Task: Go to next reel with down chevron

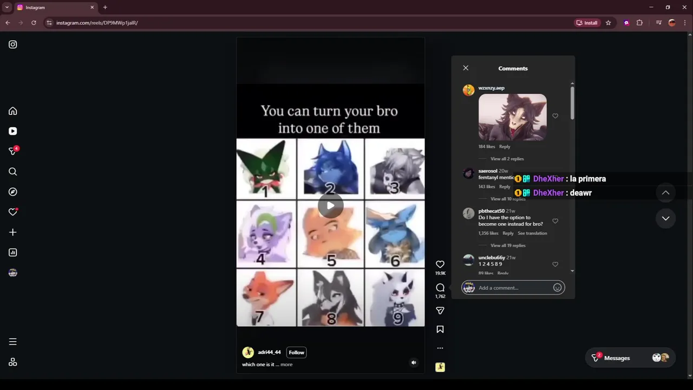Action: point(665,218)
